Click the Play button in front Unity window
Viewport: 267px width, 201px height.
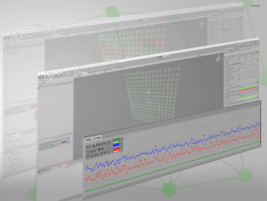click(x=160, y=57)
